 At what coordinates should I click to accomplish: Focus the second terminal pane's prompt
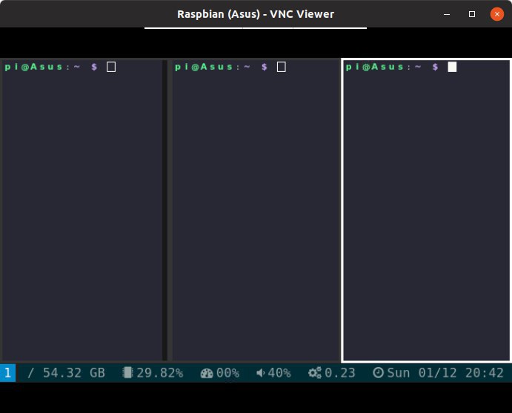(221, 67)
